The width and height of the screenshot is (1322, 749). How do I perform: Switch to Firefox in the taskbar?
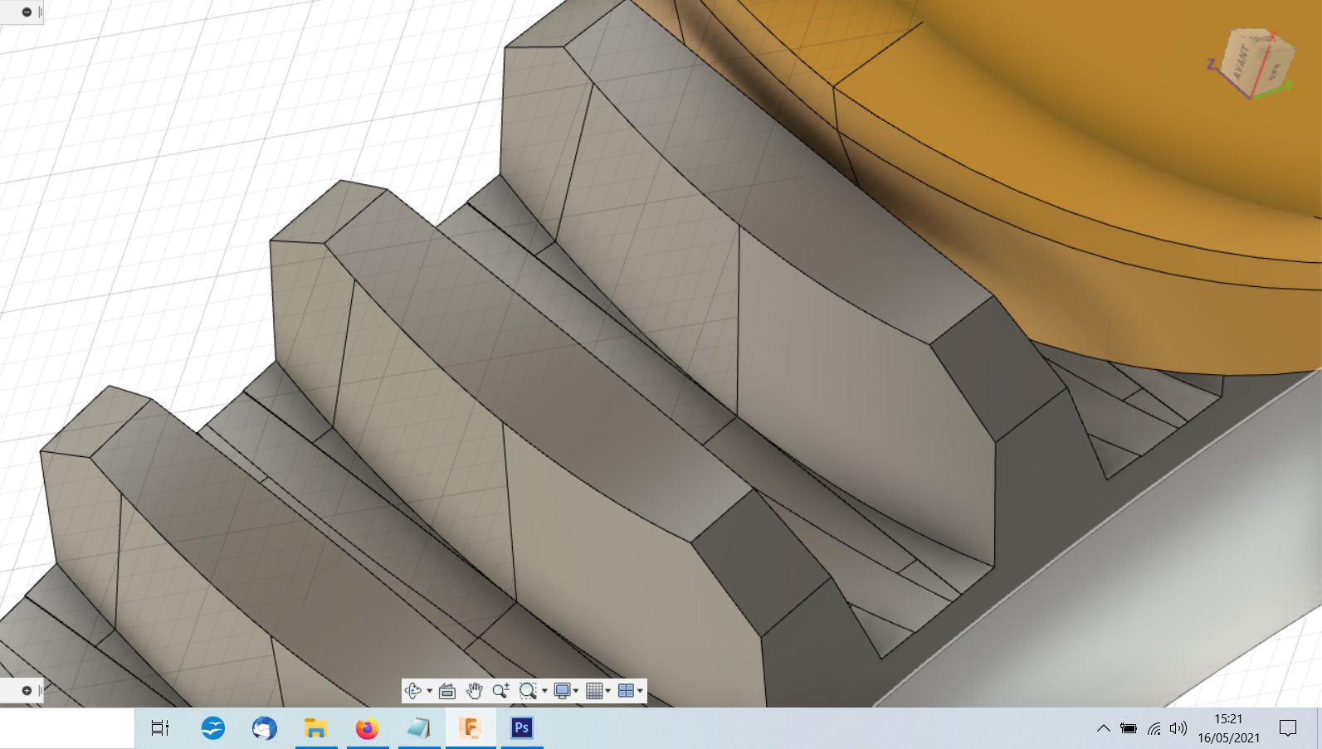coord(367,728)
